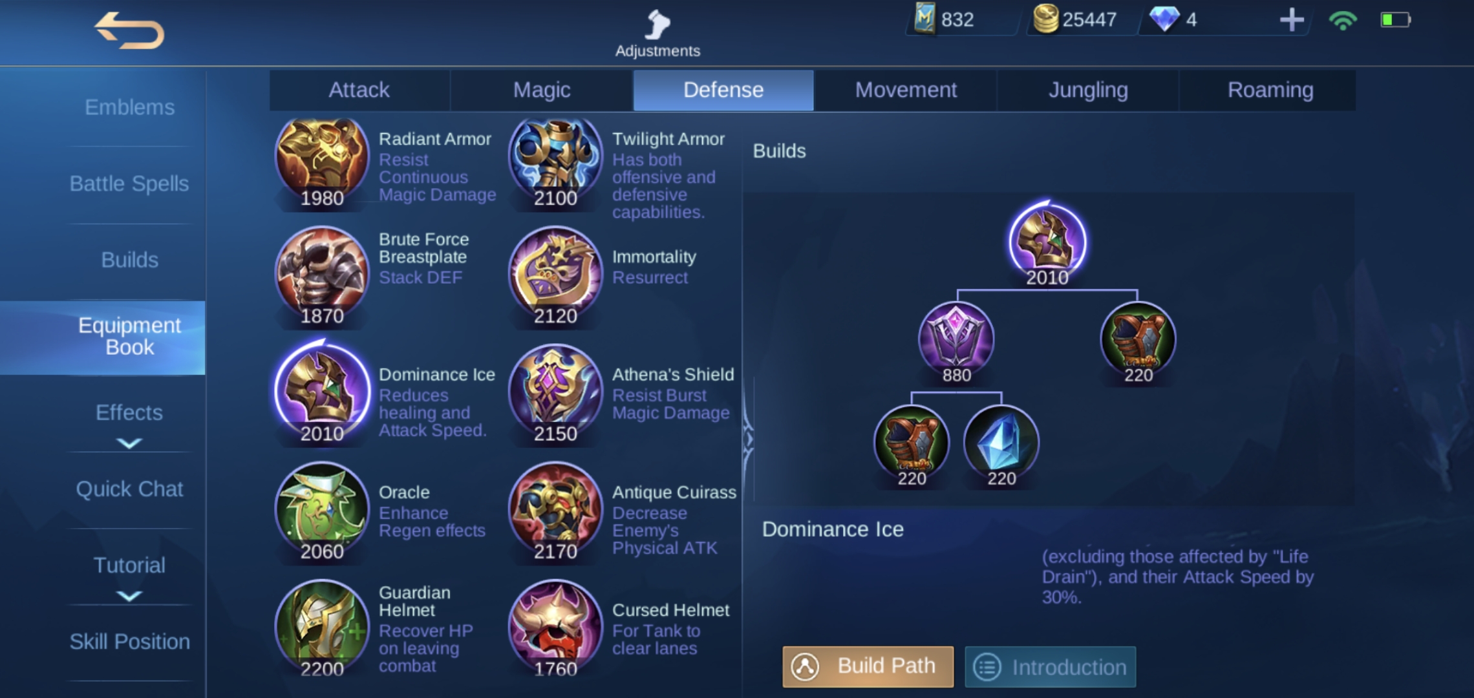Choose the Antique Cuirass icon
Viewport: 1474px width, 698px height.
(555, 509)
